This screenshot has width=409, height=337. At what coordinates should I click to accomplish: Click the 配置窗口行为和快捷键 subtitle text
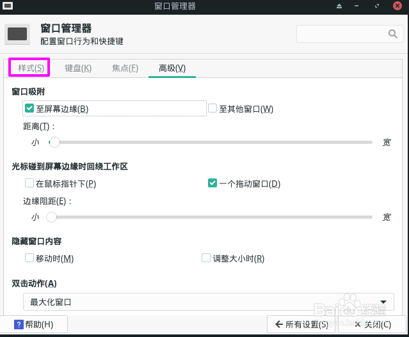82,41
